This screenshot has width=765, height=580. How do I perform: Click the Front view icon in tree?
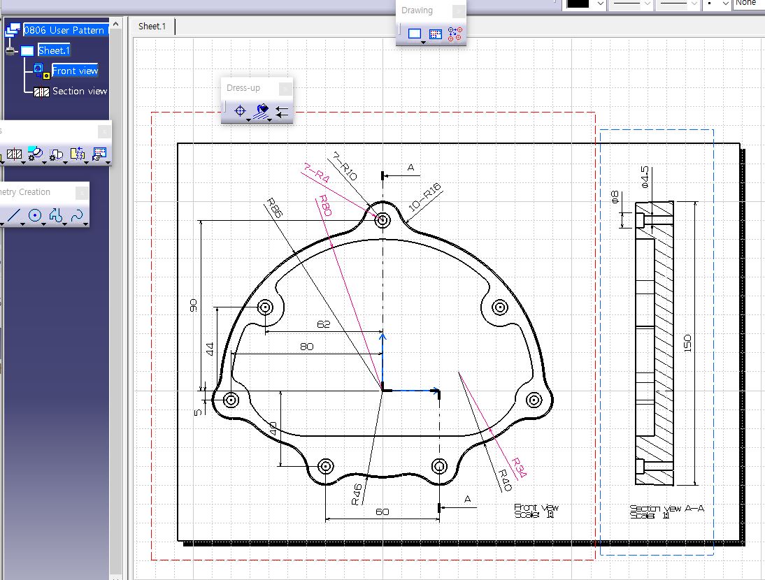(x=41, y=71)
